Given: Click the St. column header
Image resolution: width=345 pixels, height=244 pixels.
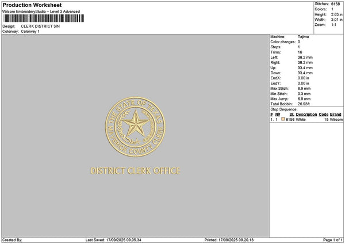Looking at the screenshot, I should click(x=292, y=115).
